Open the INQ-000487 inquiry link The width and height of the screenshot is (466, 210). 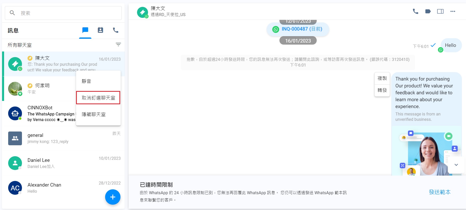coord(302,29)
